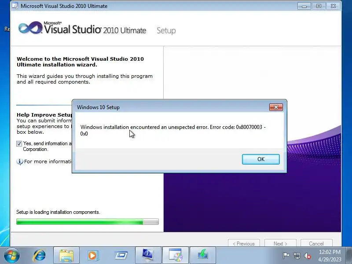The image size is (352, 264).
Task: Click the 'Welcome to the Microsoft Visual Studio' heading
Action: tap(80, 62)
